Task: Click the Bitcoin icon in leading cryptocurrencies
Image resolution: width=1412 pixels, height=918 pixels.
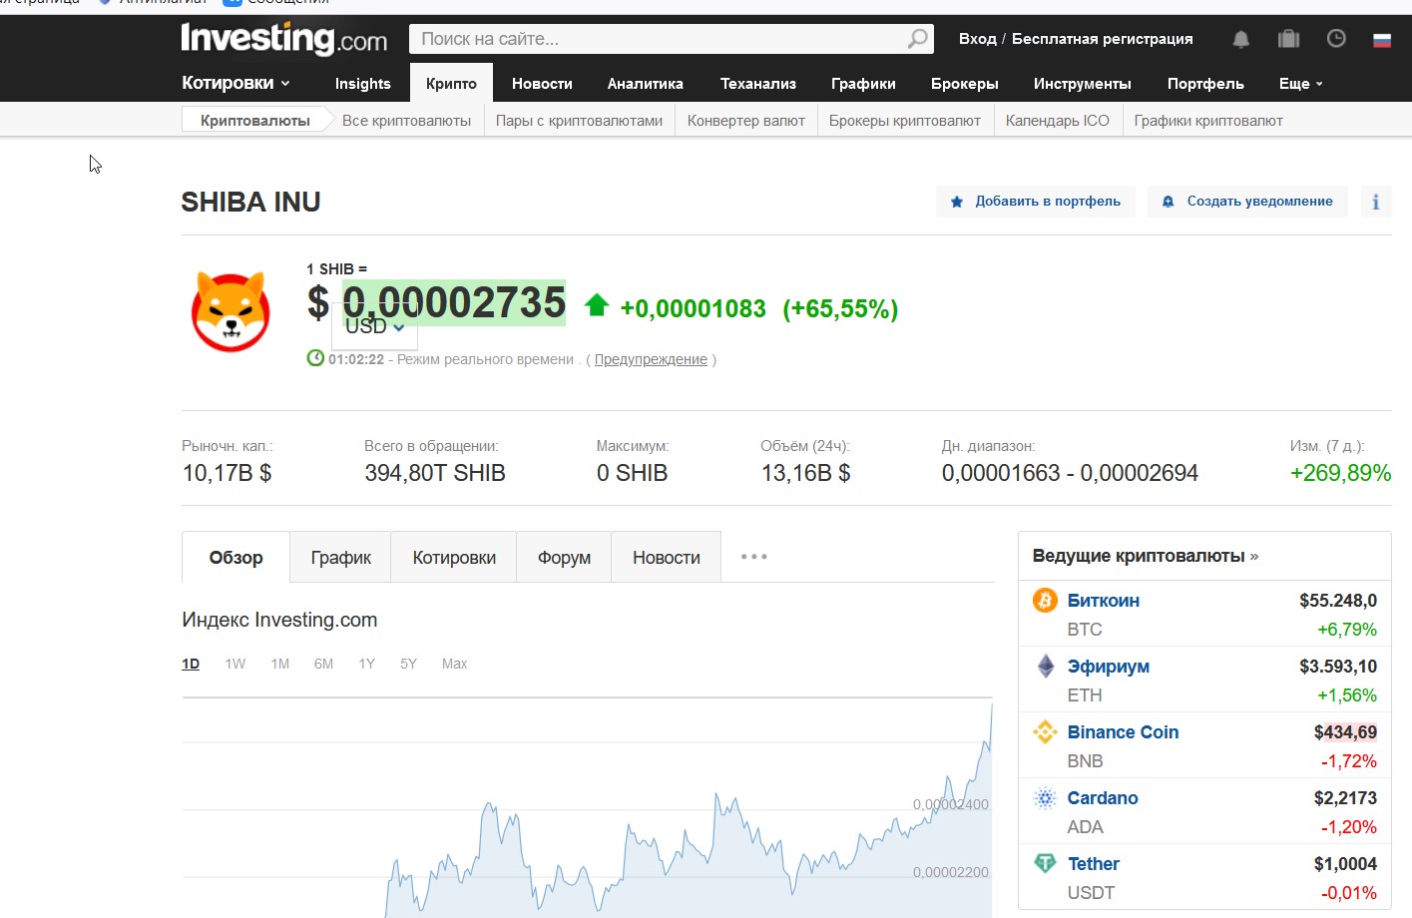Action: click(x=1045, y=600)
